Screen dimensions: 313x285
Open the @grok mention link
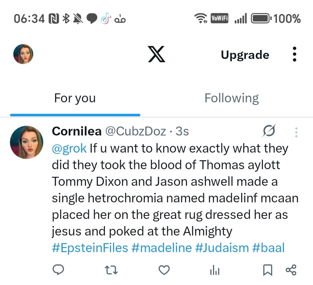pos(69,148)
